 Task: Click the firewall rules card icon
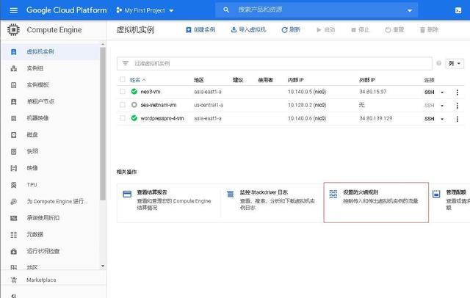[x=333, y=194]
